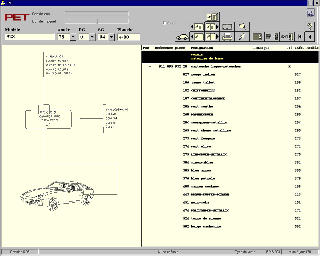Click the rounded frame plate icon

[227, 26]
